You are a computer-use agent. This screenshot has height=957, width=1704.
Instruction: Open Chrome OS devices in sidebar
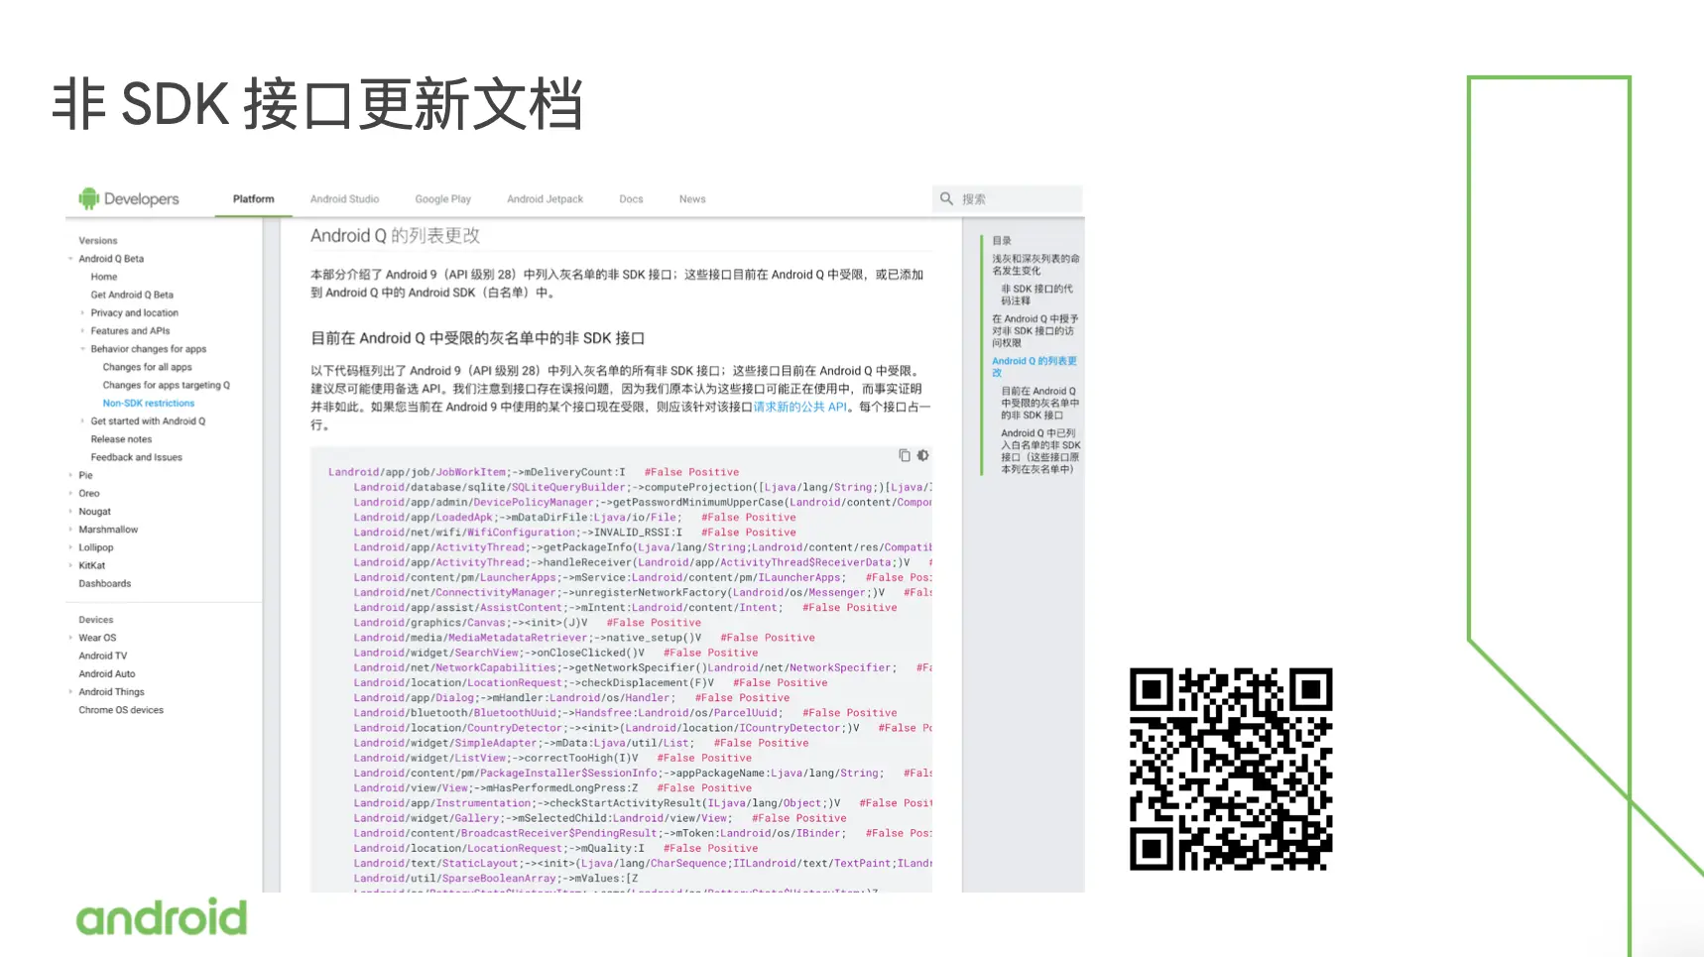click(x=121, y=710)
